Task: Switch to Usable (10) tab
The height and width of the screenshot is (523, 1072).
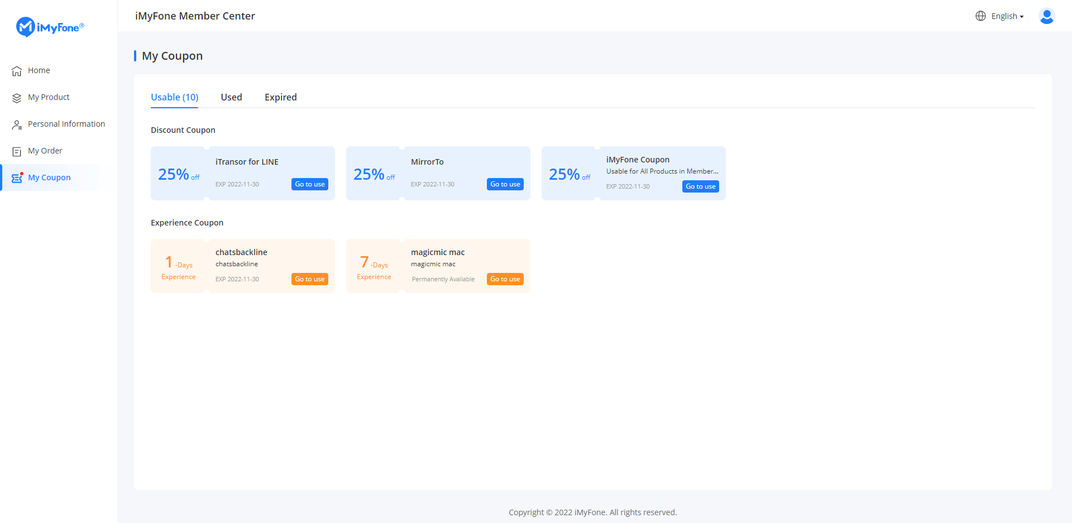Action: [x=175, y=97]
